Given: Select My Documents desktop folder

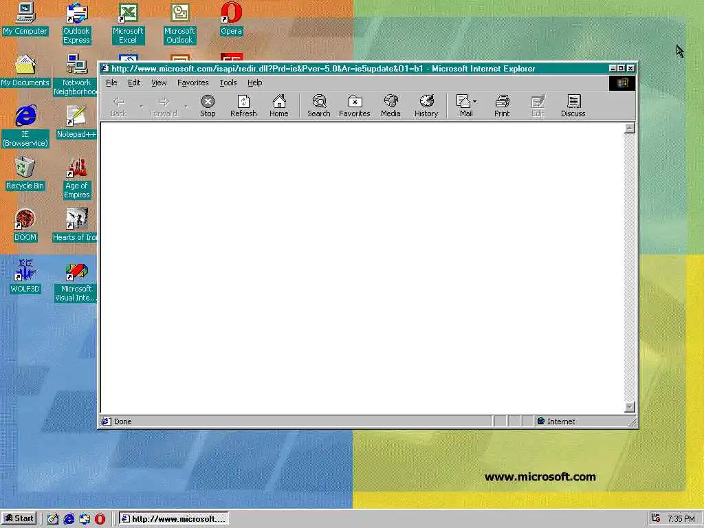Looking at the screenshot, I should coord(25,71).
